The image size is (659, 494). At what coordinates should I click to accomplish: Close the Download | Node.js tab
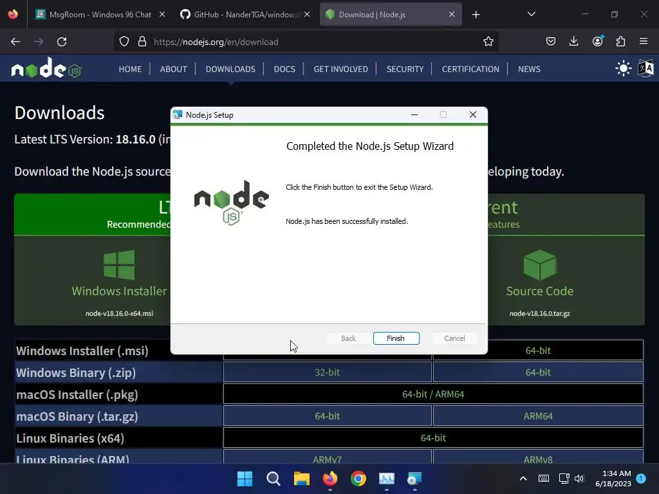(x=451, y=14)
